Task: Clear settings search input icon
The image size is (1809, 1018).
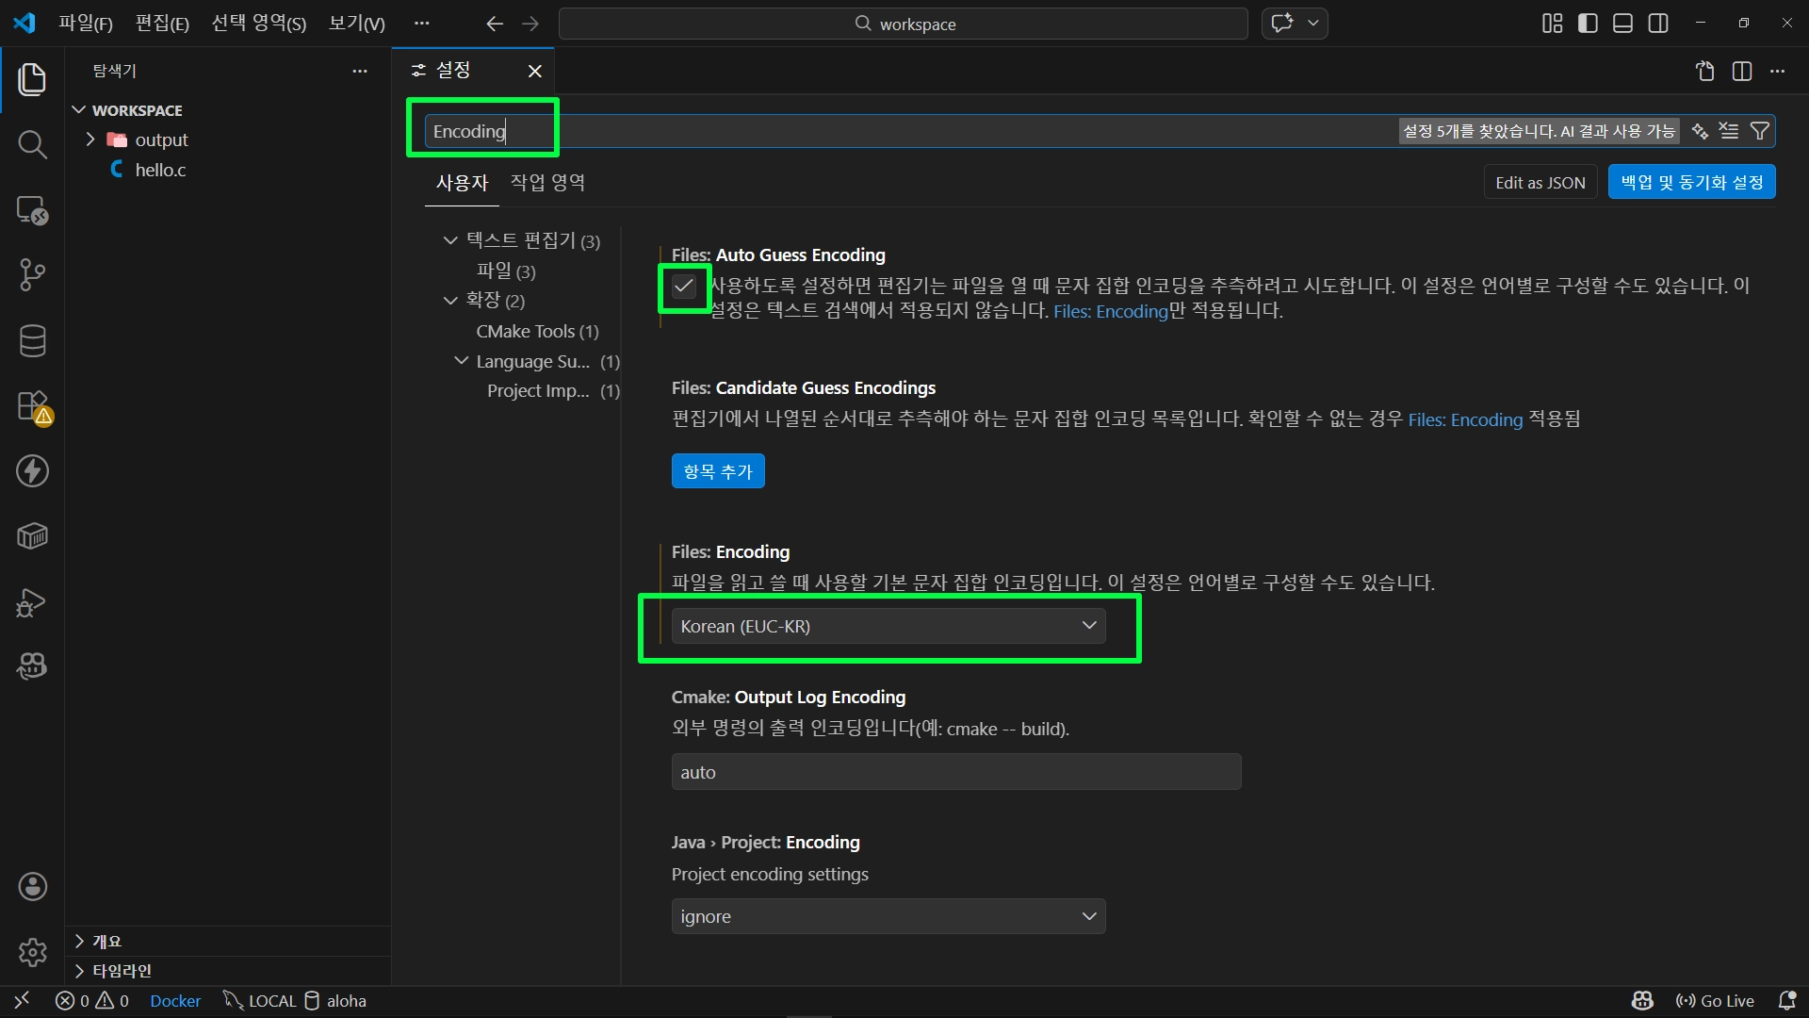Action: click(x=1729, y=131)
